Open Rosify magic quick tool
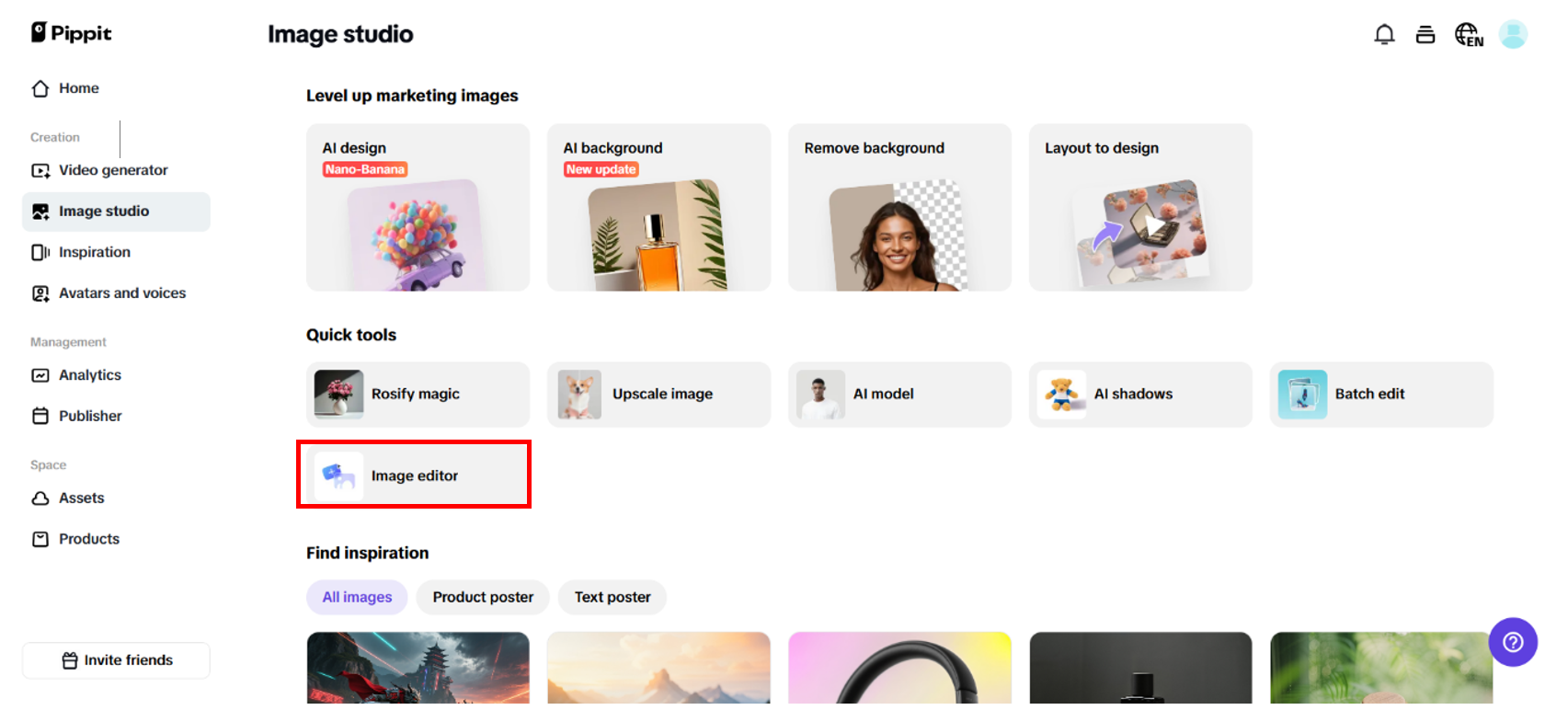The height and width of the screenshot is (710, 1545). click(x=418, y=394)
